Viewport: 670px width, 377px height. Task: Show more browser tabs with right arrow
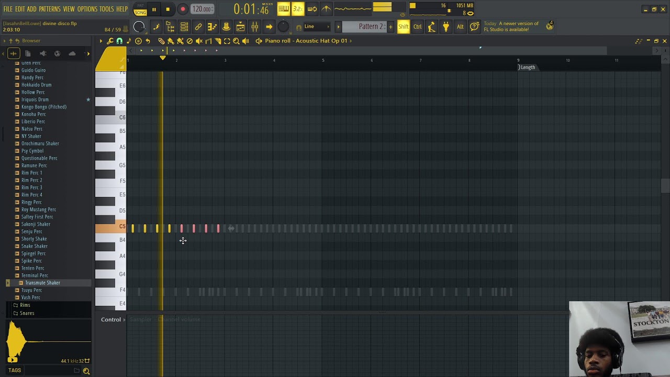(88, 53)
